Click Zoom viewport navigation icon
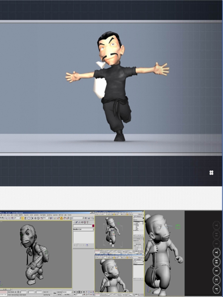Screen dimensions: 223x297 pos(87,292)
